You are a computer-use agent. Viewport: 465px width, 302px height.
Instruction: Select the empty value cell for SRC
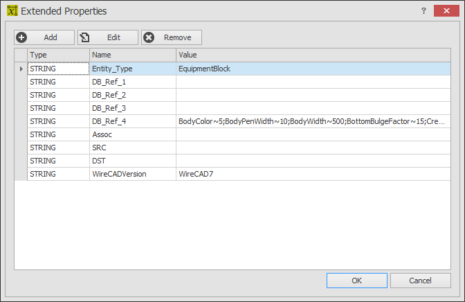(x=313, y=148)
